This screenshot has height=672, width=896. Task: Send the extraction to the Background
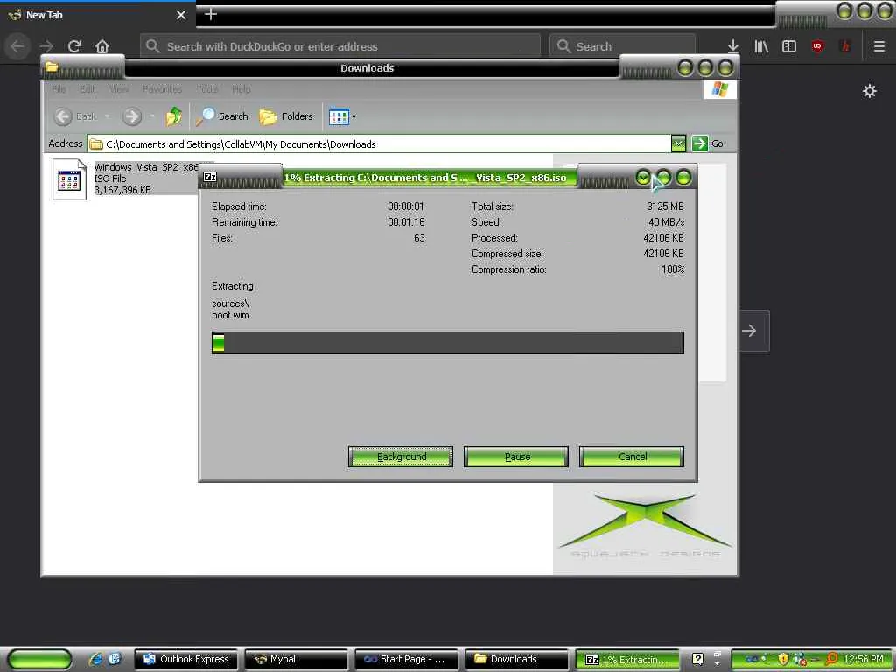[x=400, y=457]
